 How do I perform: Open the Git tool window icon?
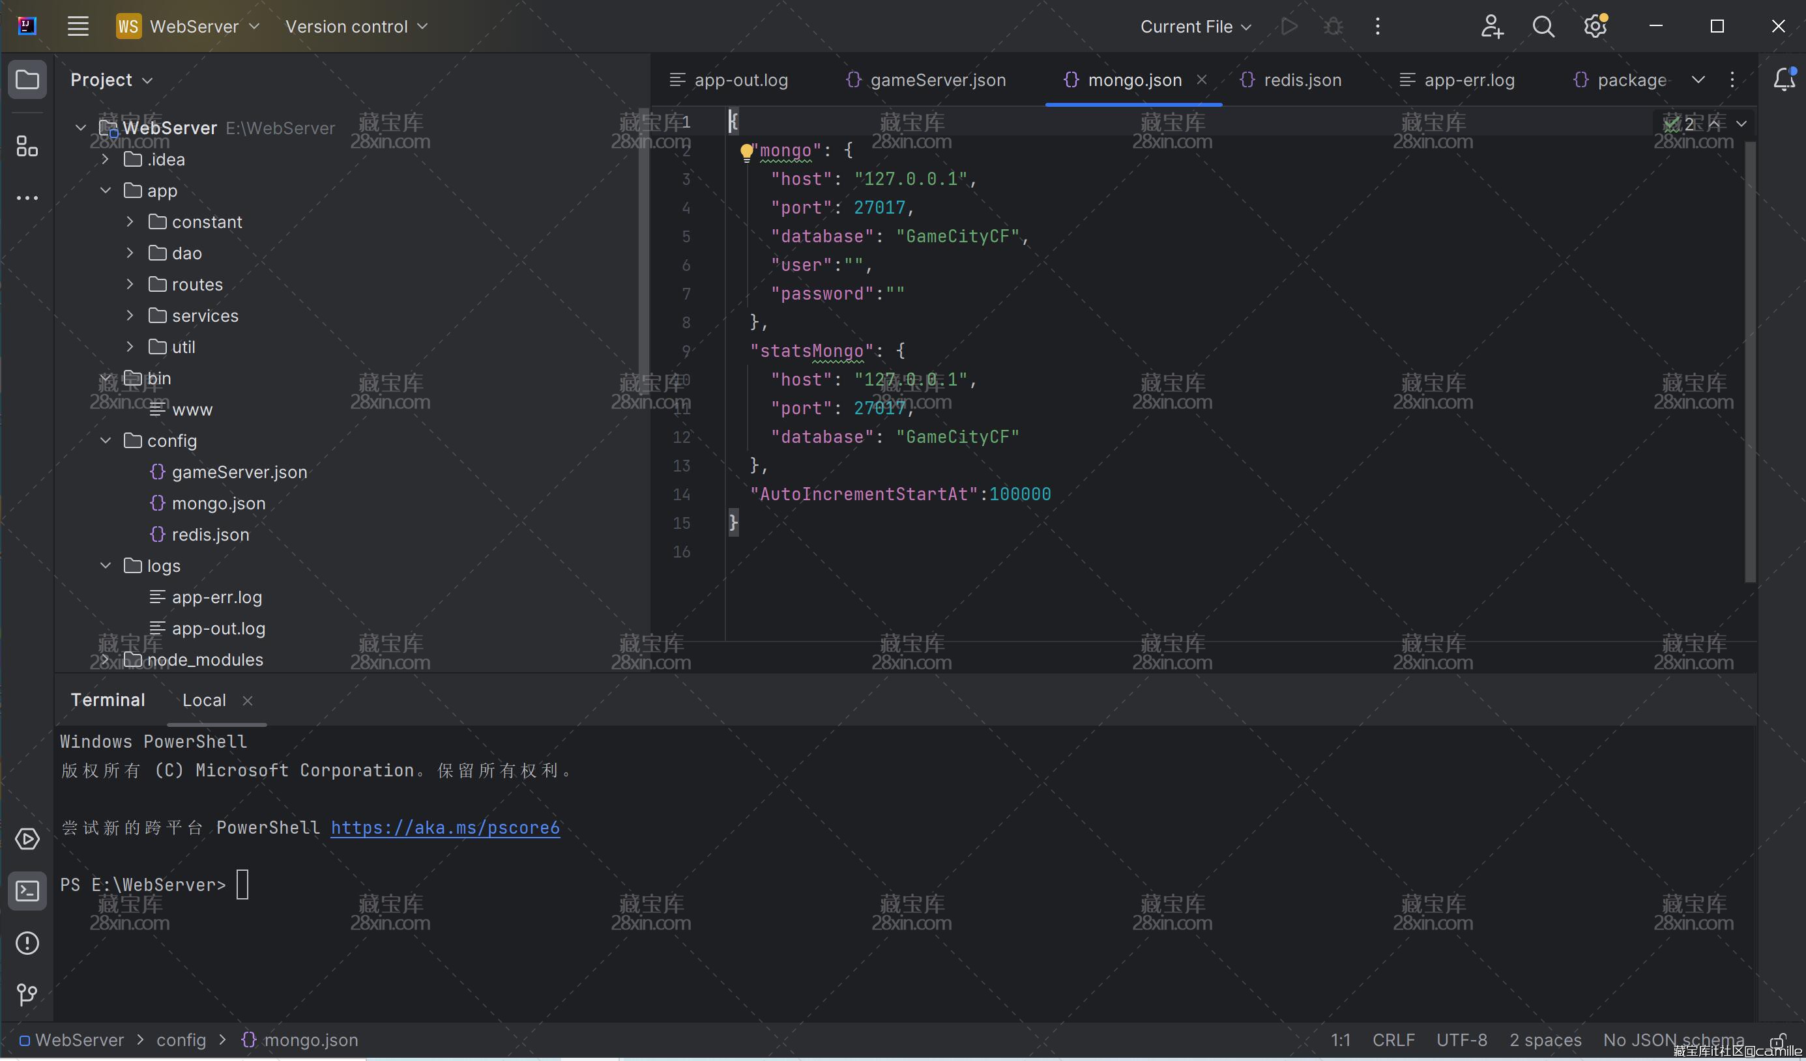coord(27,995)
